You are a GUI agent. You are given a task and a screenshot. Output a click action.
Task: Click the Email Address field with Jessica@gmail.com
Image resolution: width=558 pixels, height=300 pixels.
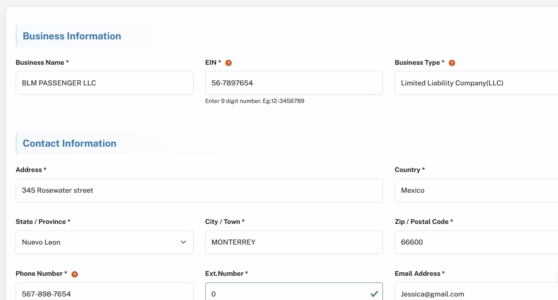pyautogui.click(x=476, y=291)
